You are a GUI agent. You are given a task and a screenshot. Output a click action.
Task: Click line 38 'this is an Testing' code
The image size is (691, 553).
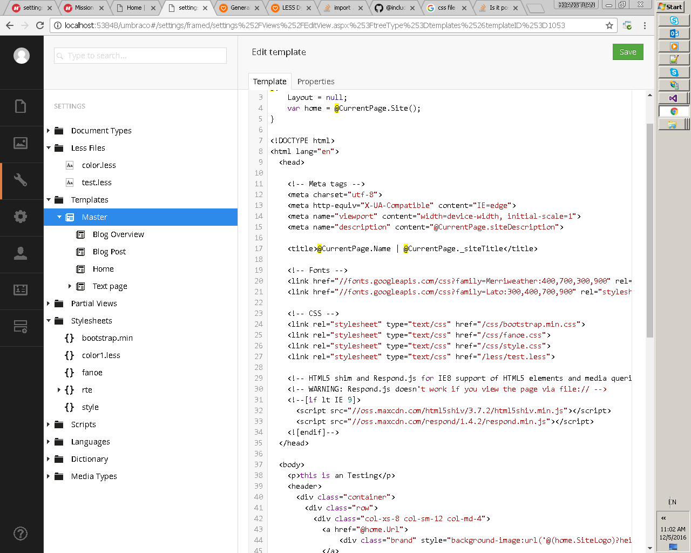pyautogui.click(x=341, y=475)
